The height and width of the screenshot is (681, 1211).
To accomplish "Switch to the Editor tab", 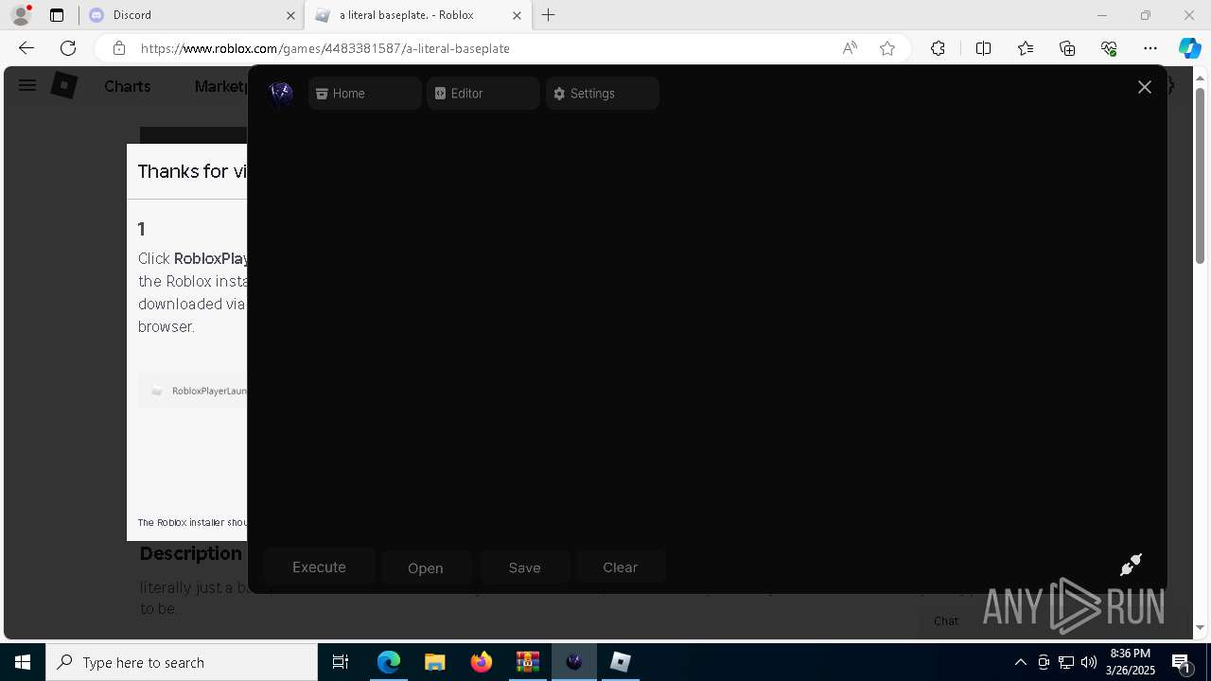I will (x=483, y=94).
